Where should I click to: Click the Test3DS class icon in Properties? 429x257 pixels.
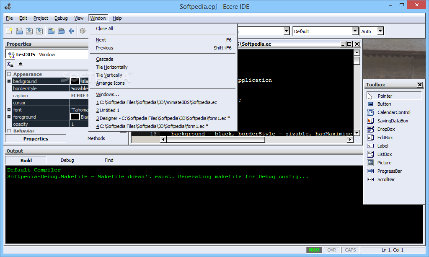(x=11, y=55)
